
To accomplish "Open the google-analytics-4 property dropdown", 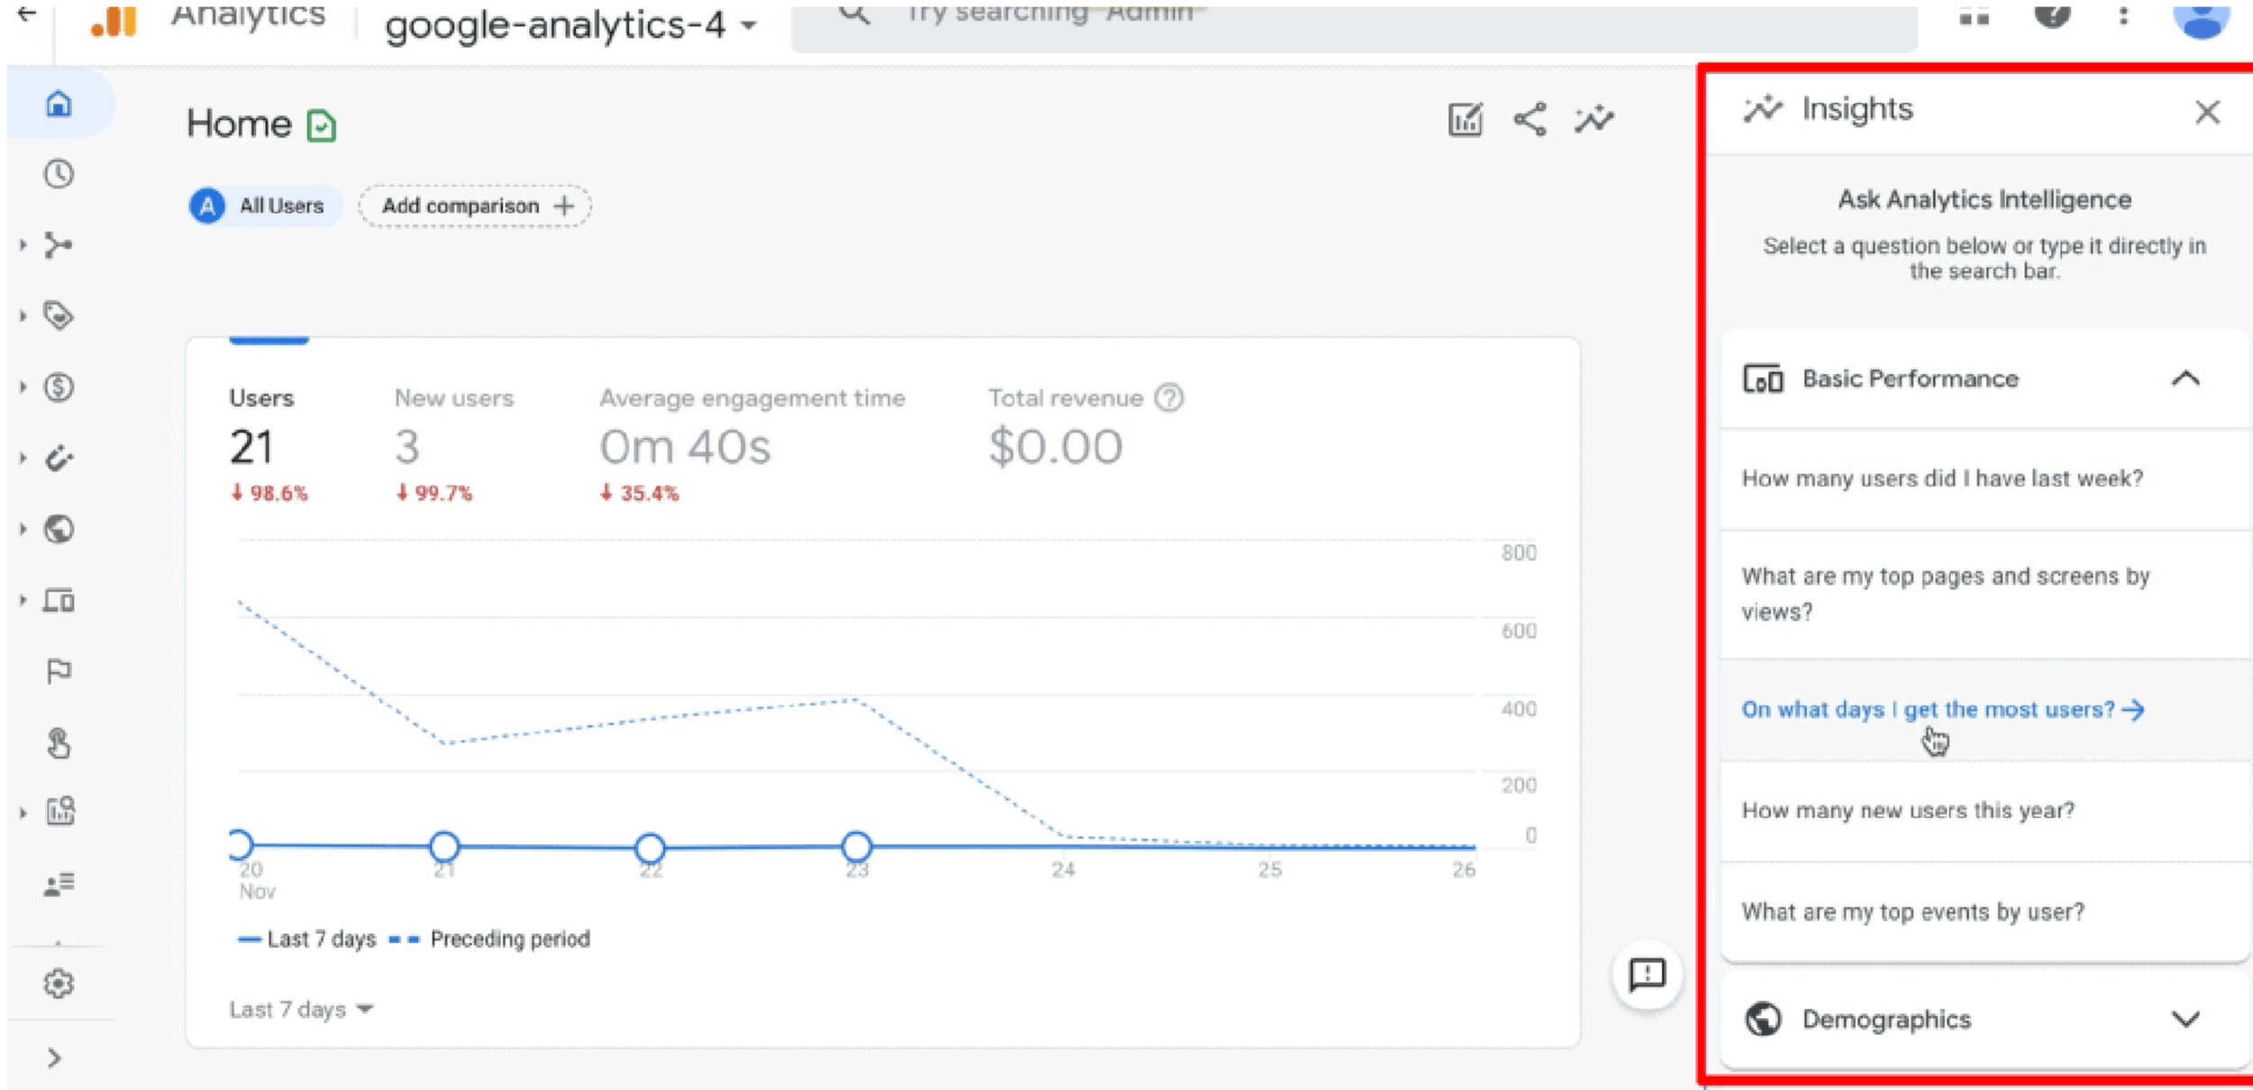I will pos(570,25).
